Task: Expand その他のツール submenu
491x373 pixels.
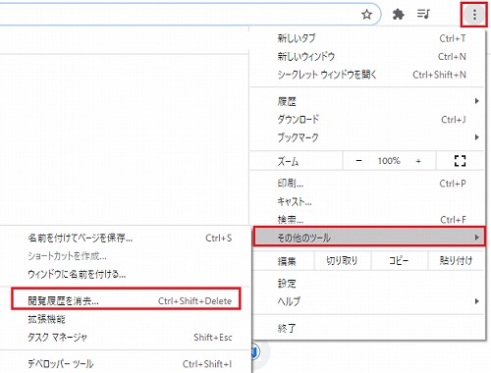Action: click(x=369, y=237)
